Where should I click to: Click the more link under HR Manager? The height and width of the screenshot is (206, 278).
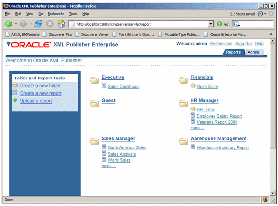click(x=197, y=128)
